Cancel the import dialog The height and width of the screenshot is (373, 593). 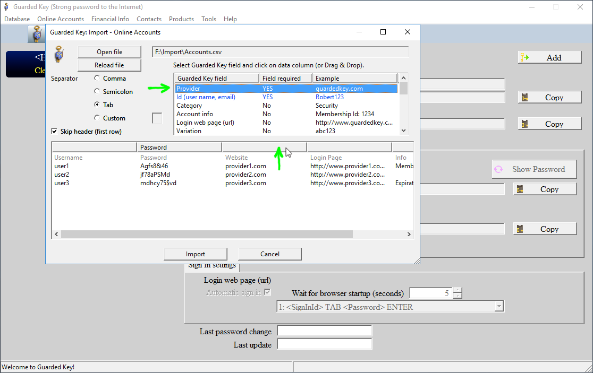coord(269,254)
